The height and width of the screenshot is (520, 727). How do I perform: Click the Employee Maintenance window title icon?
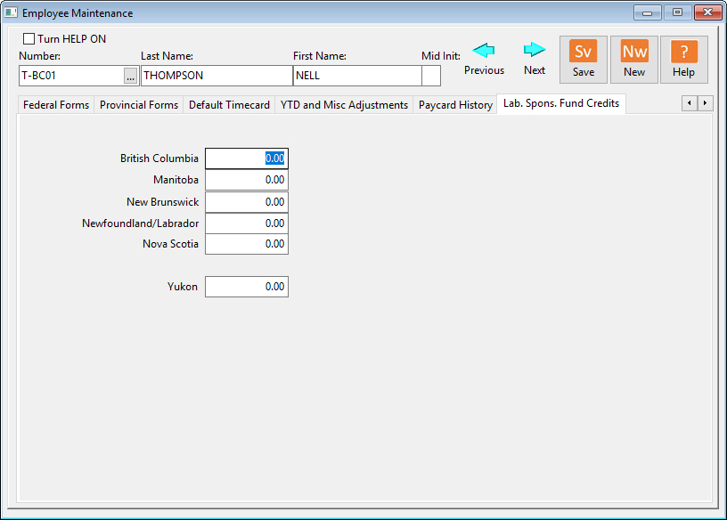(12, 12)
